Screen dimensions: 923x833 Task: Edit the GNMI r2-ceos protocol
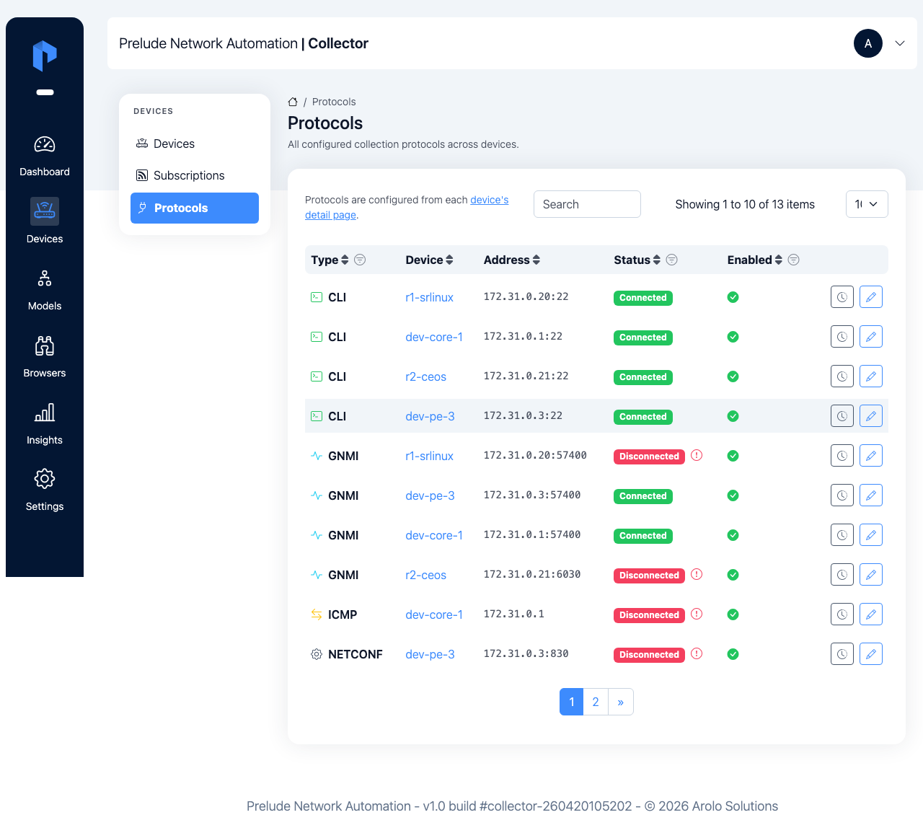871,575
